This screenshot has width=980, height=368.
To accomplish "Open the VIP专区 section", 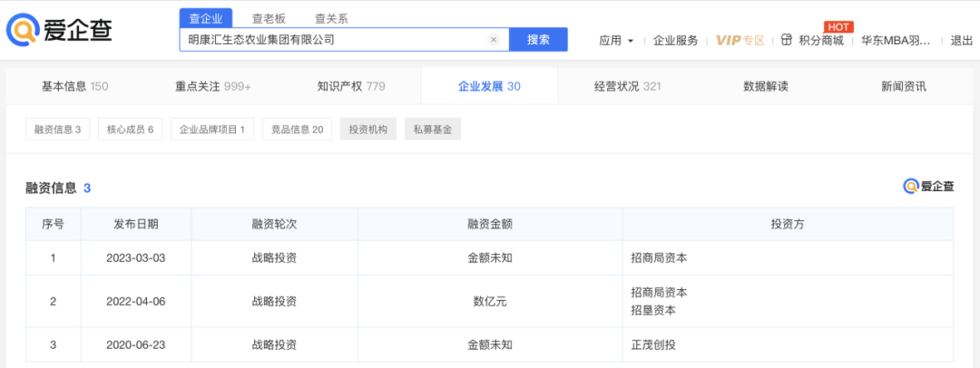I will (x=740, y=40).
